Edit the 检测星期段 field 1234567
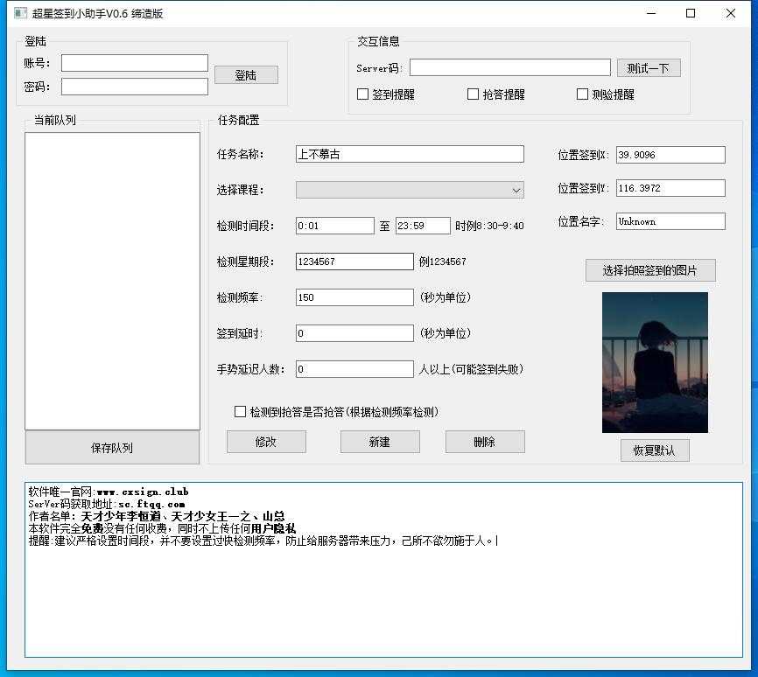This screenshot has width=758, height=677. click(354, 262)
